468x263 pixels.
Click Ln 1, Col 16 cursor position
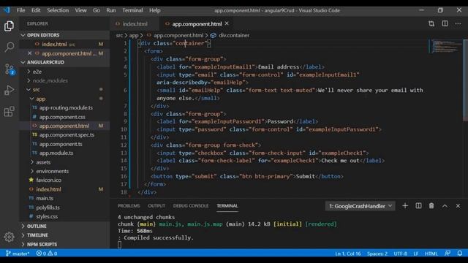[348, 254]
